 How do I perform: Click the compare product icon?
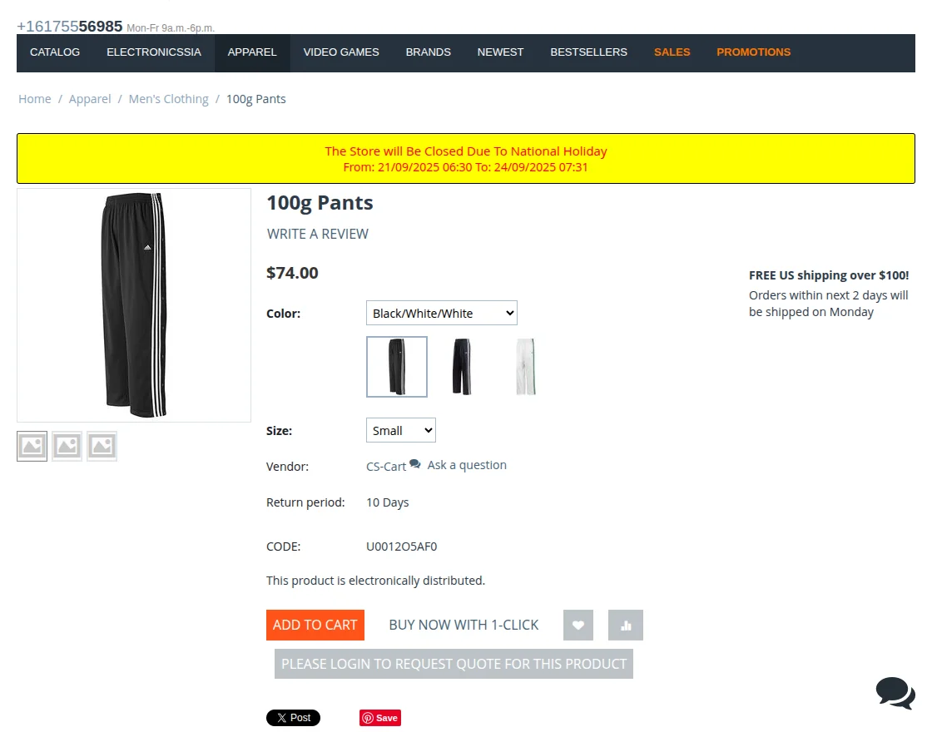coord(625,625)
